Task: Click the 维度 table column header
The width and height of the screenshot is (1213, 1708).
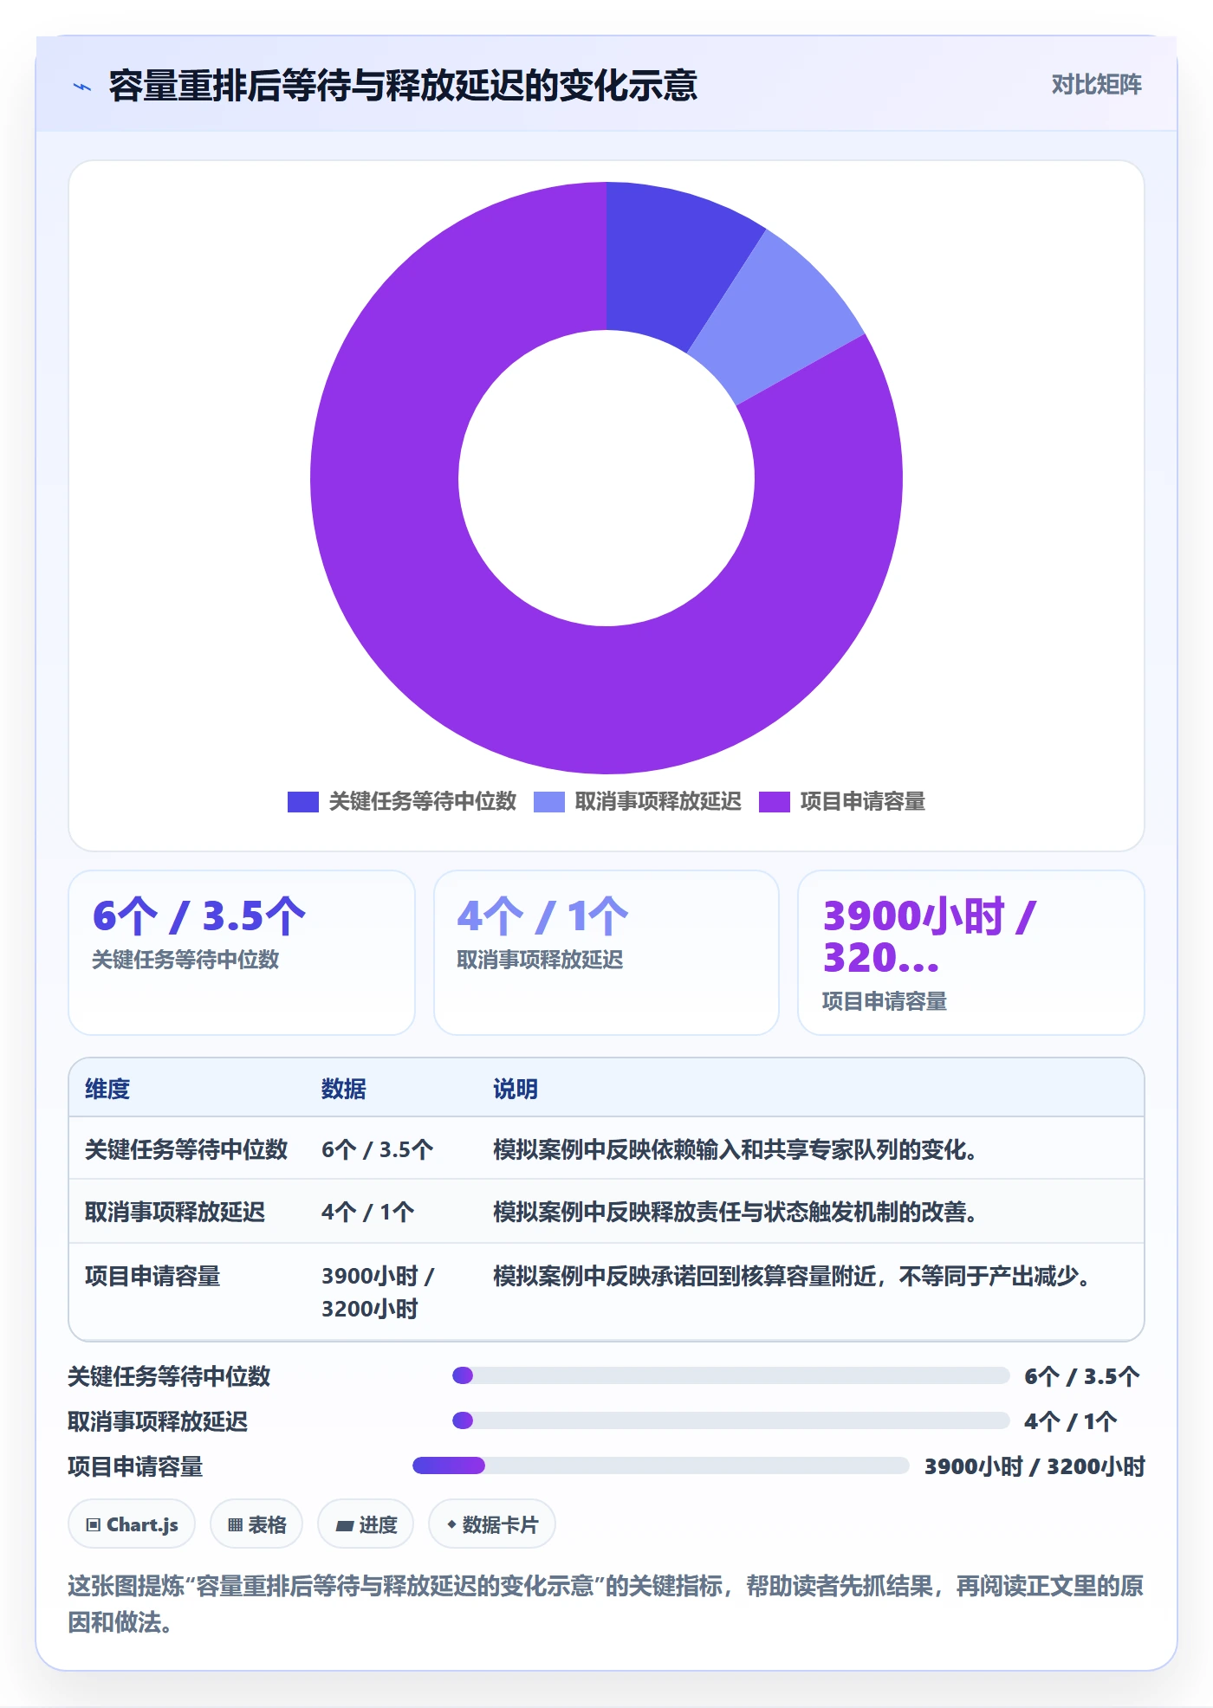Action: (107, 1089)
